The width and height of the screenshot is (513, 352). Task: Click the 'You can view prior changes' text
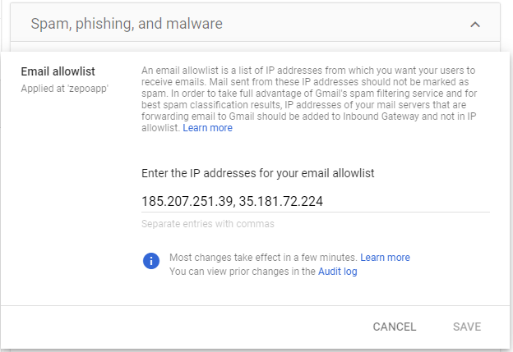(242, 271)
